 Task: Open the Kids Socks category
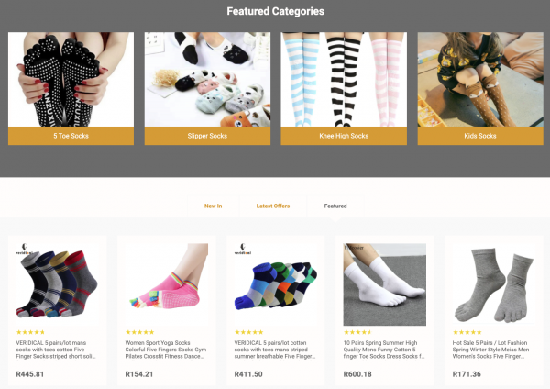click(x=480, y=136)
